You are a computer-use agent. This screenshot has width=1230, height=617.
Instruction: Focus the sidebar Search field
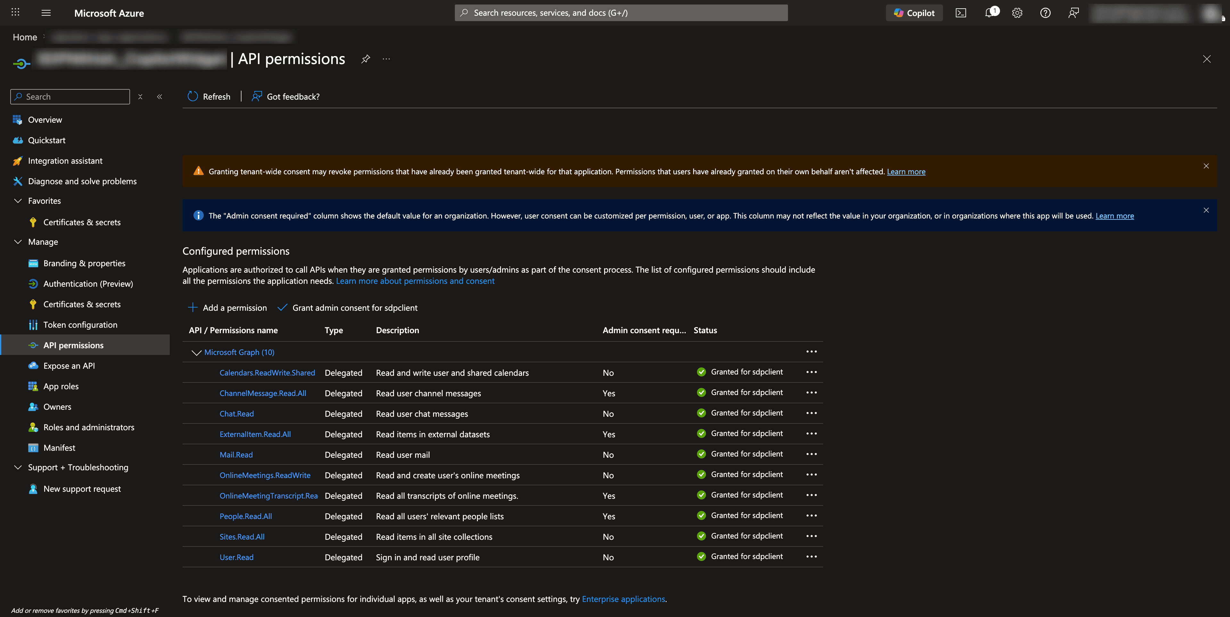click(x=70, y=96)
